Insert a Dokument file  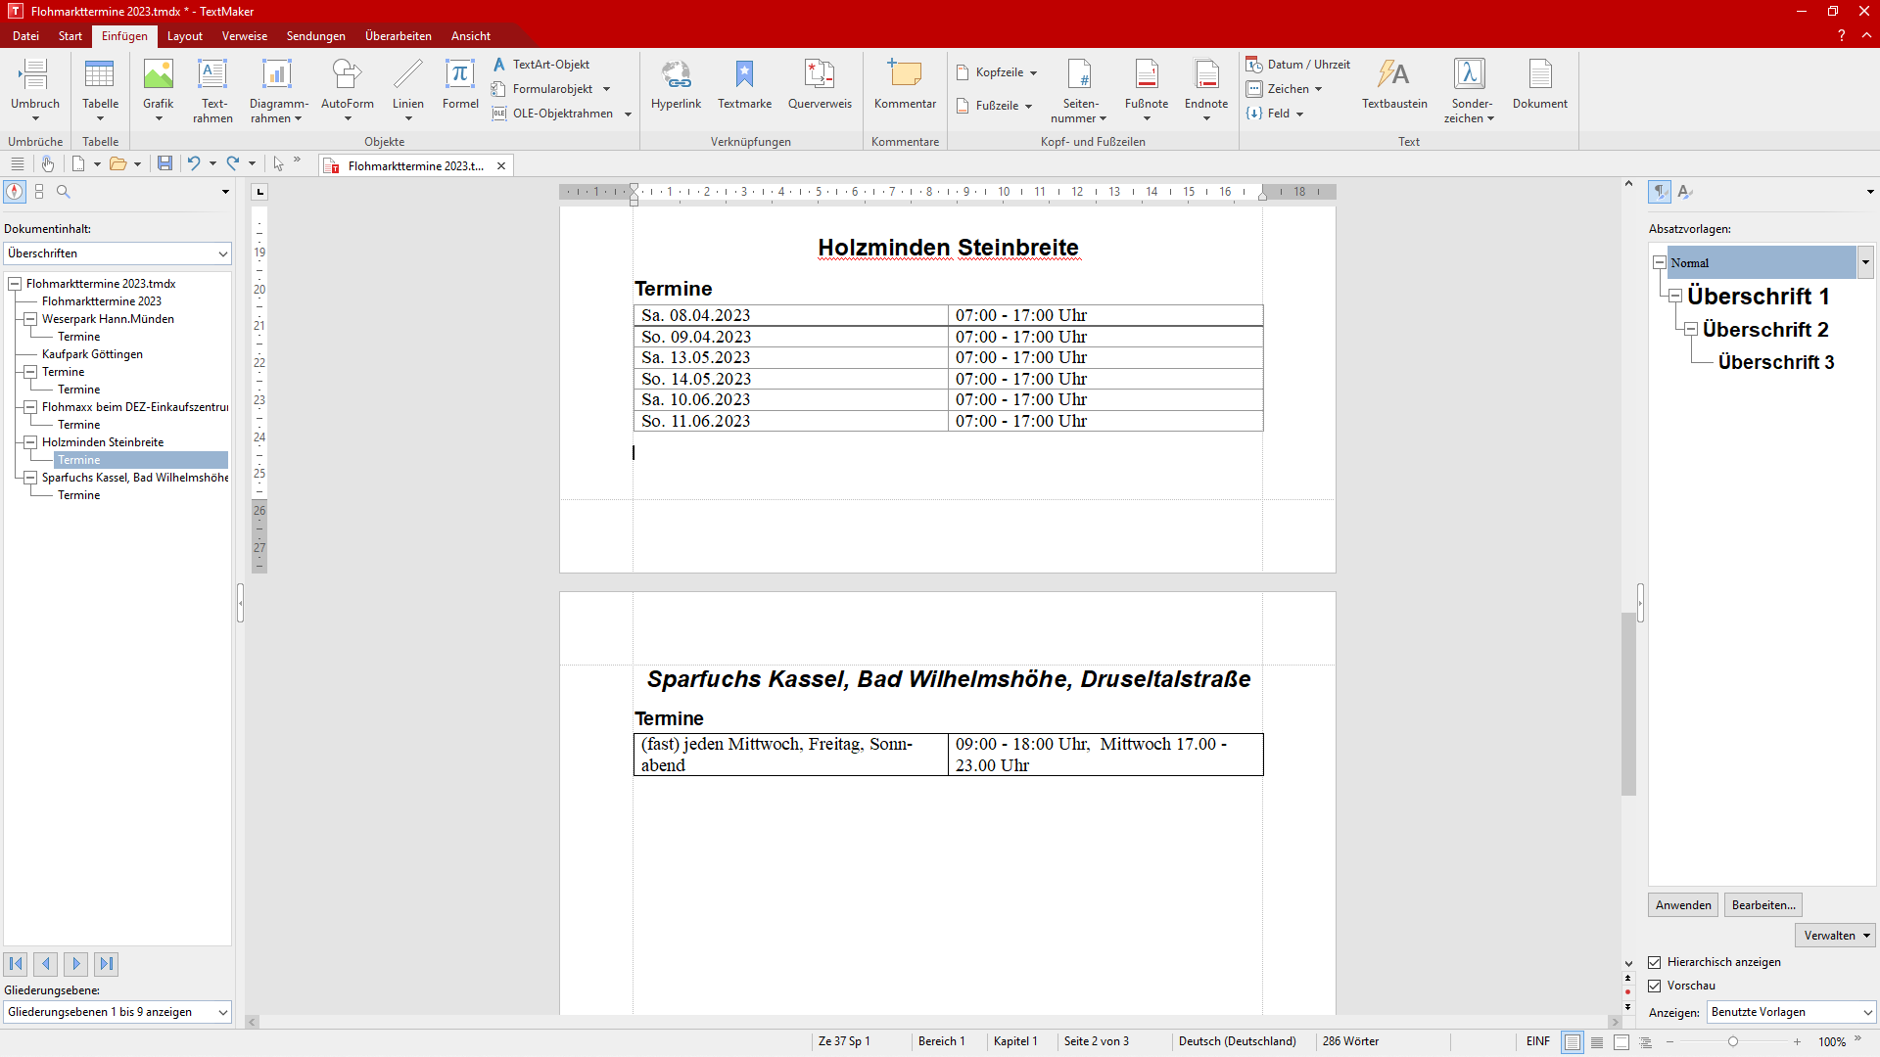[1540, 84]
